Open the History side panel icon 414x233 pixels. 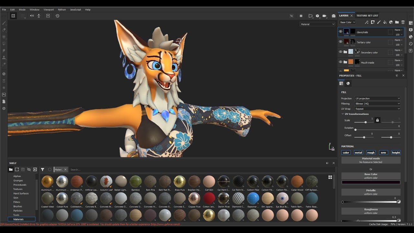pos(411,44)
